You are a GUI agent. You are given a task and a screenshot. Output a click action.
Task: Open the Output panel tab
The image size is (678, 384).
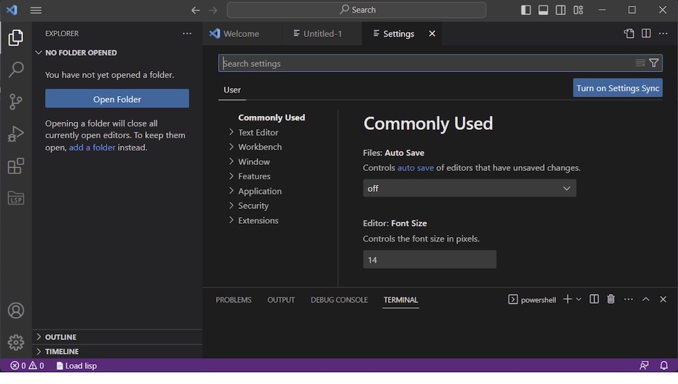281,300
